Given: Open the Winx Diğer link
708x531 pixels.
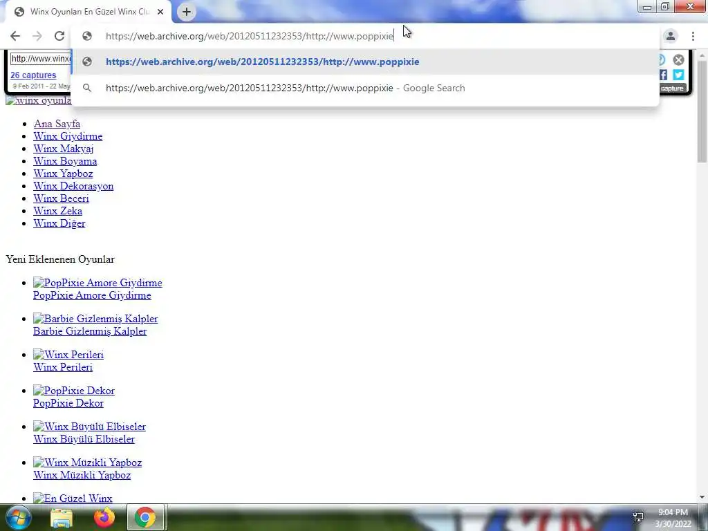Looking at the screenshot, I should tap(59, 223).
